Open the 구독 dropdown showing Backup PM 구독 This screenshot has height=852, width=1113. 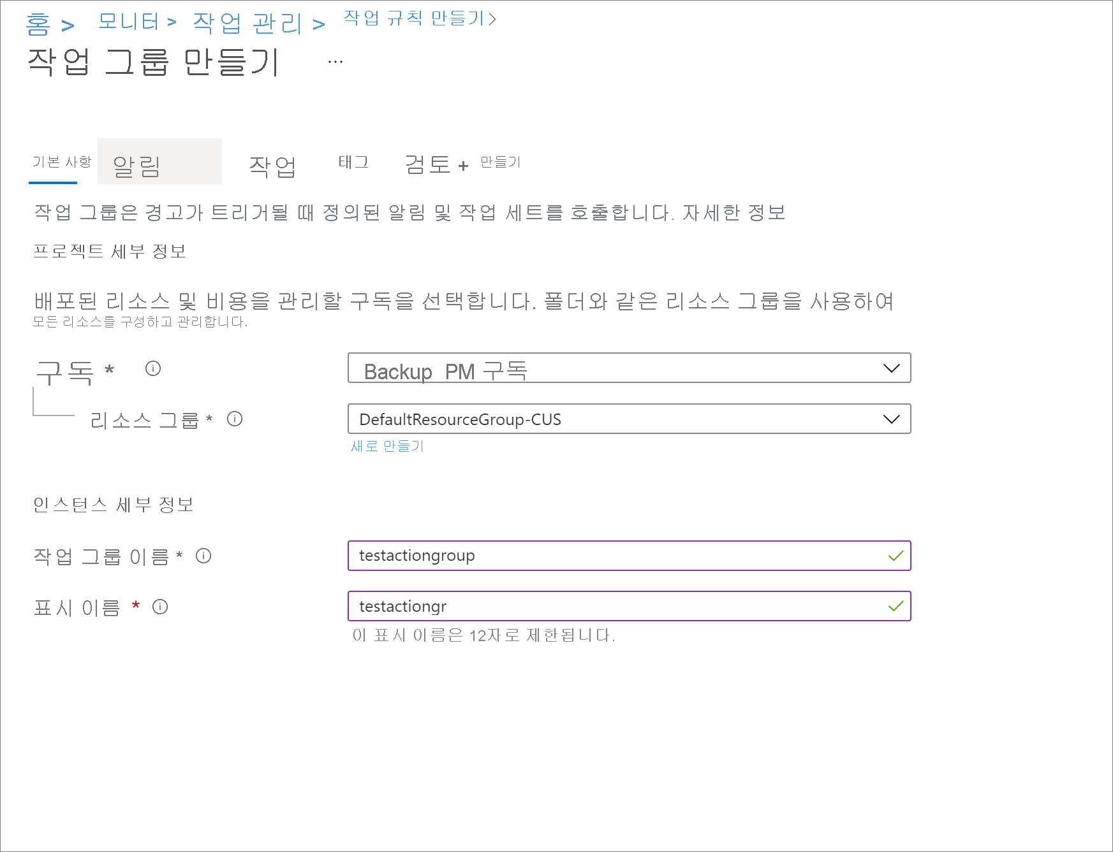629,368
